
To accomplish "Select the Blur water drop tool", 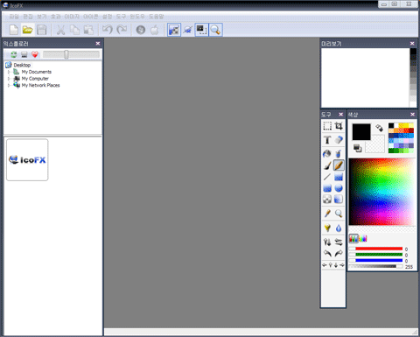I will pos(339,228).
